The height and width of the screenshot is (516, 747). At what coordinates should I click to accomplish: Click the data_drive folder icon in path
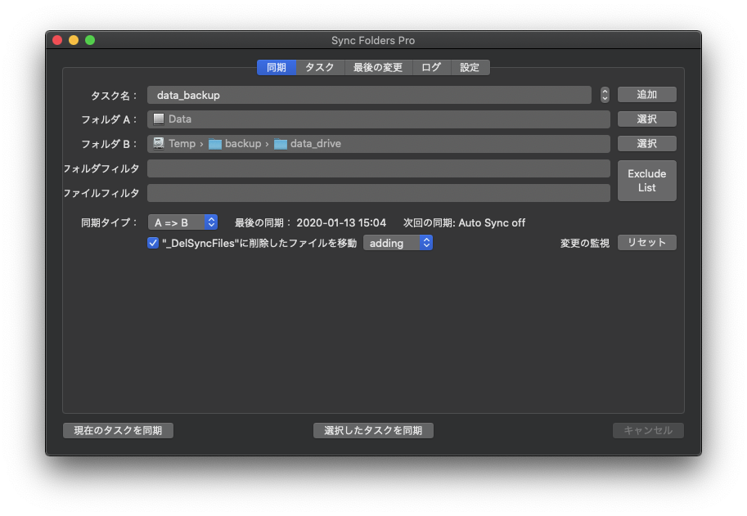(281, 144)
